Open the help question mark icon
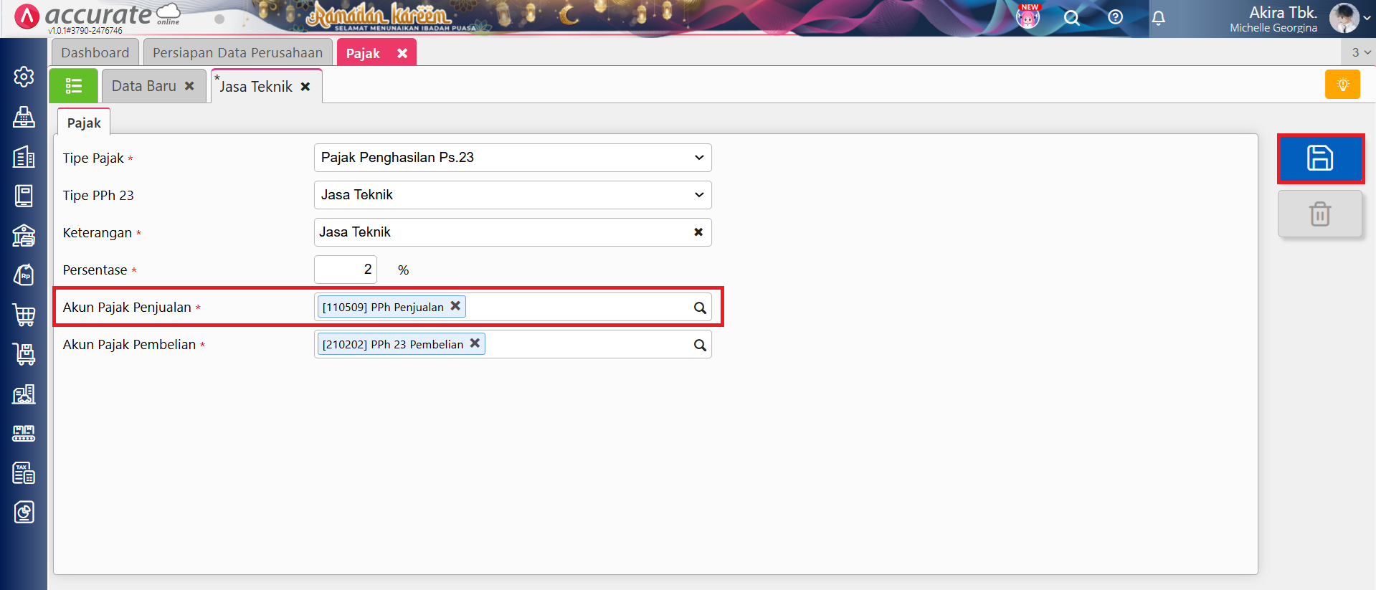 pyautogui.click(x=1115, y=17)
